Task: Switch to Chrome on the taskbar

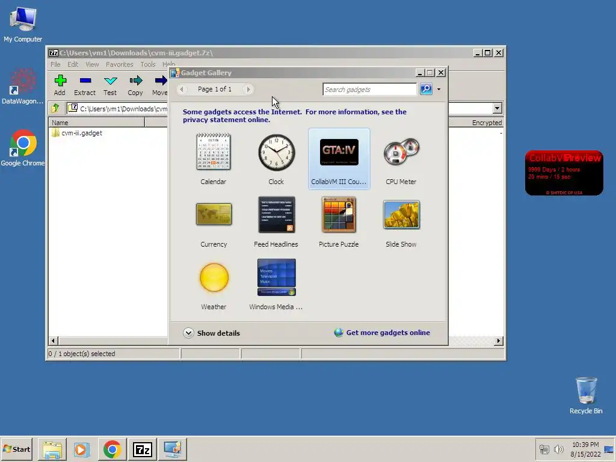Action: 112,449
